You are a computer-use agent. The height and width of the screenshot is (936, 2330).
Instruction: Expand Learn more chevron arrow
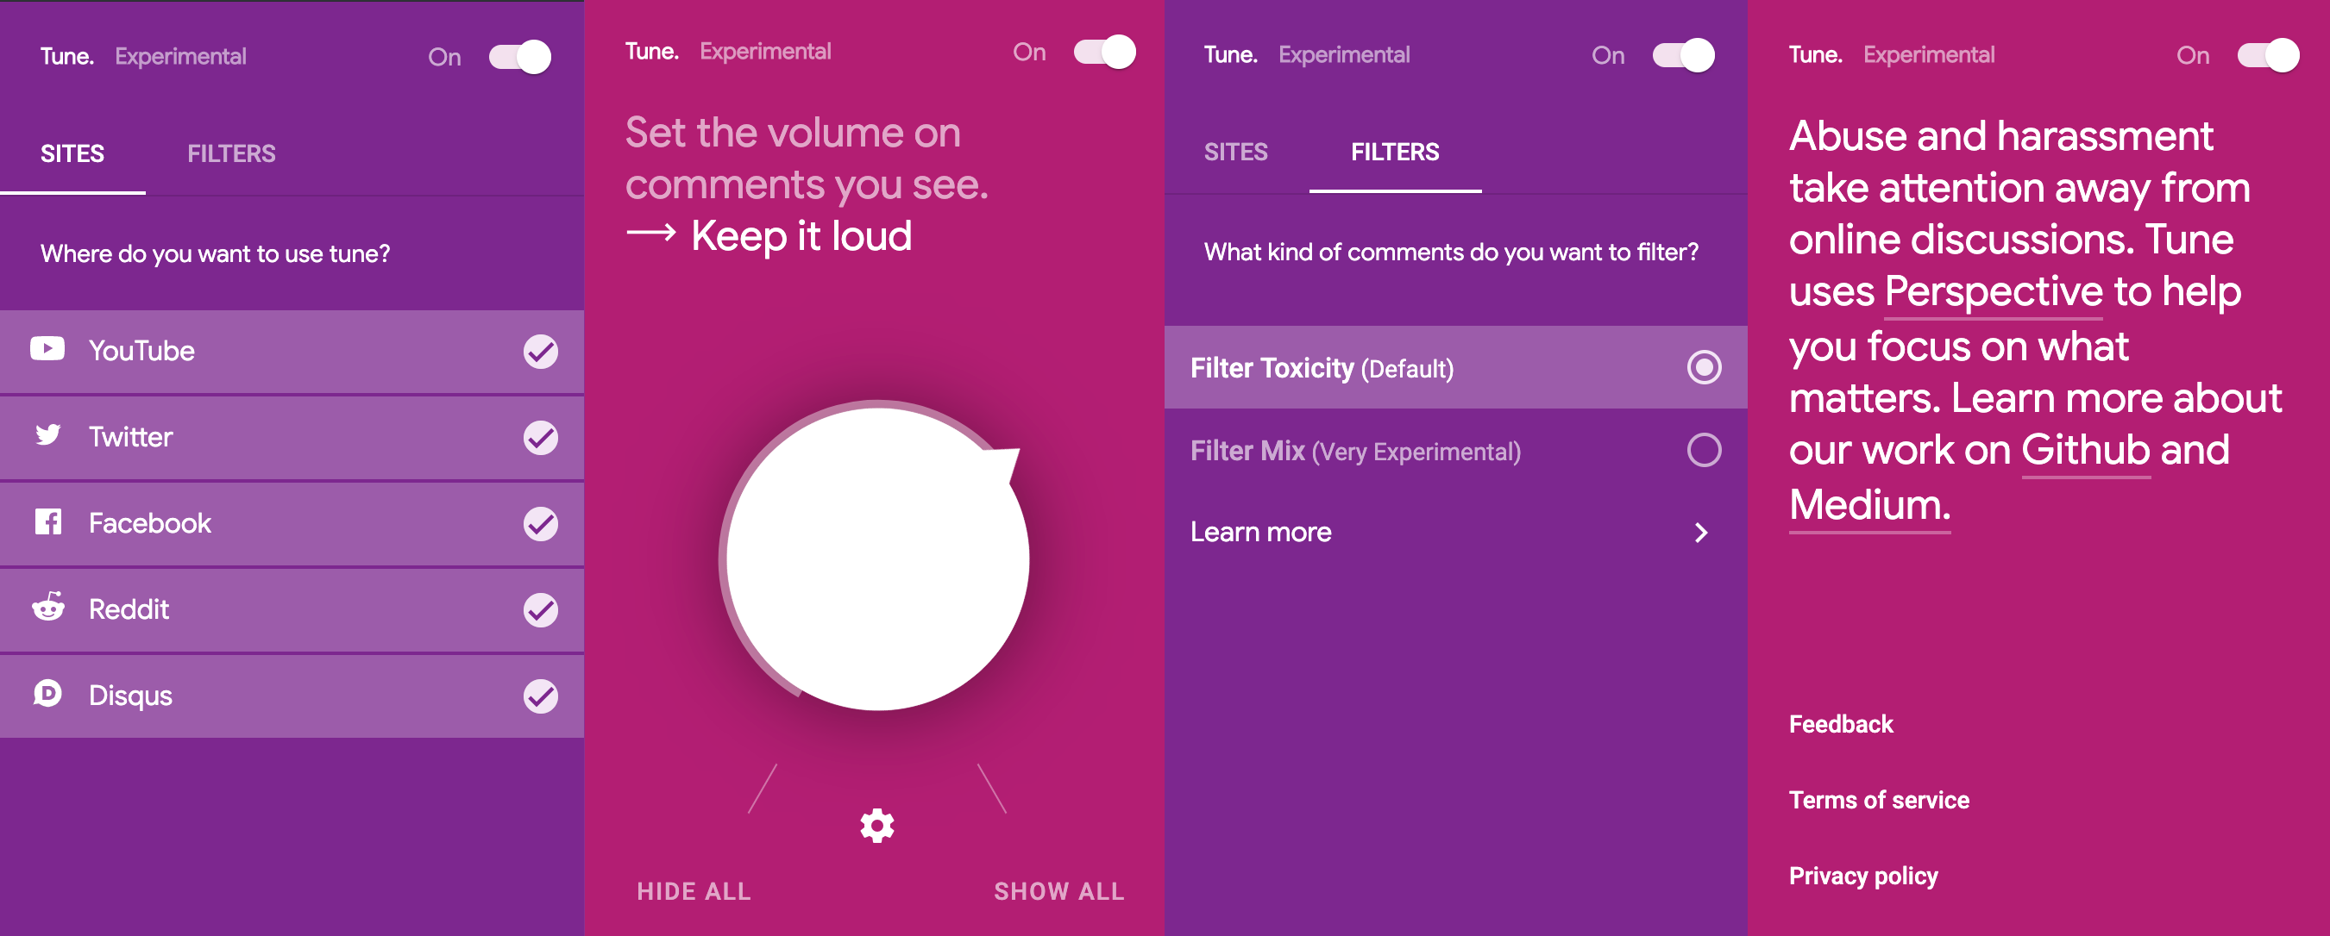[1700, 532]
